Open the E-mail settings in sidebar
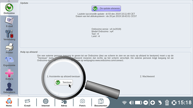 tap(9, 22)
